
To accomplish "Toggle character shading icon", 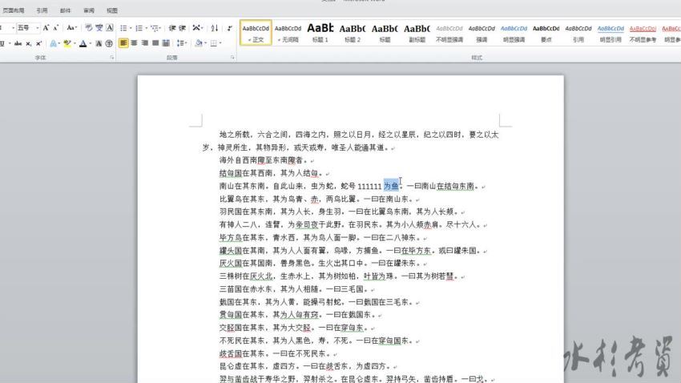I will [99, 43].
